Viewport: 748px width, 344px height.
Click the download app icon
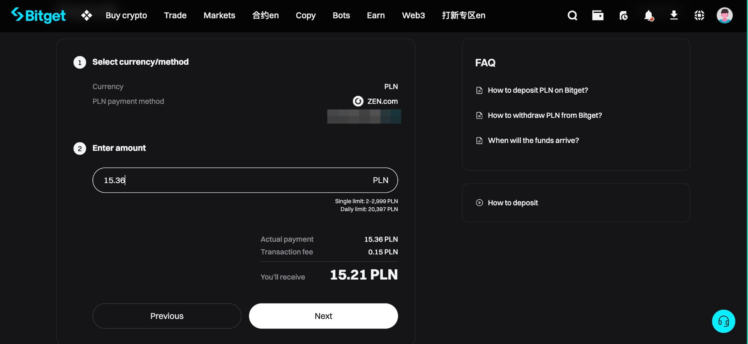click(674, 16)
